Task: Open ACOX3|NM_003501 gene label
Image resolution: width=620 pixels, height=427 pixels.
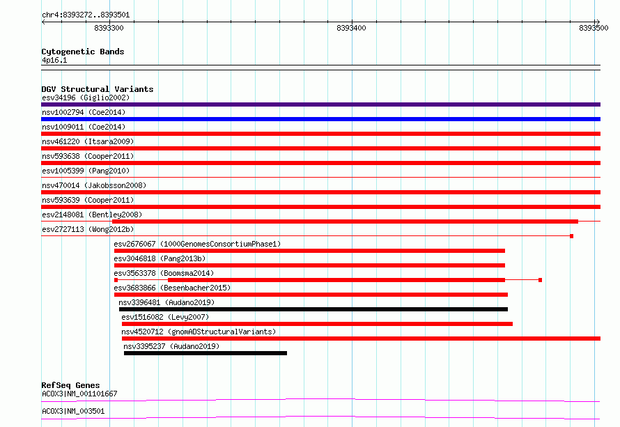Action: (x=73, y=411)
